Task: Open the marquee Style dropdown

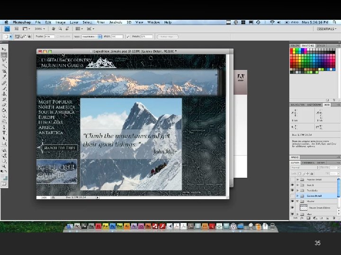Action: 91,37
